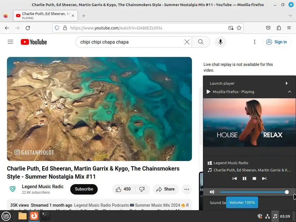Collapse the Mozilla Firefox - Playing section
The height and width of the screenshot is (222, 296).
click(289, 92)
